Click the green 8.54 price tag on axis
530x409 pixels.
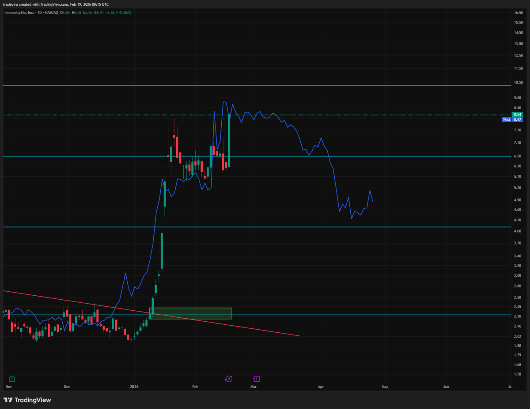[x=518, y=115]
